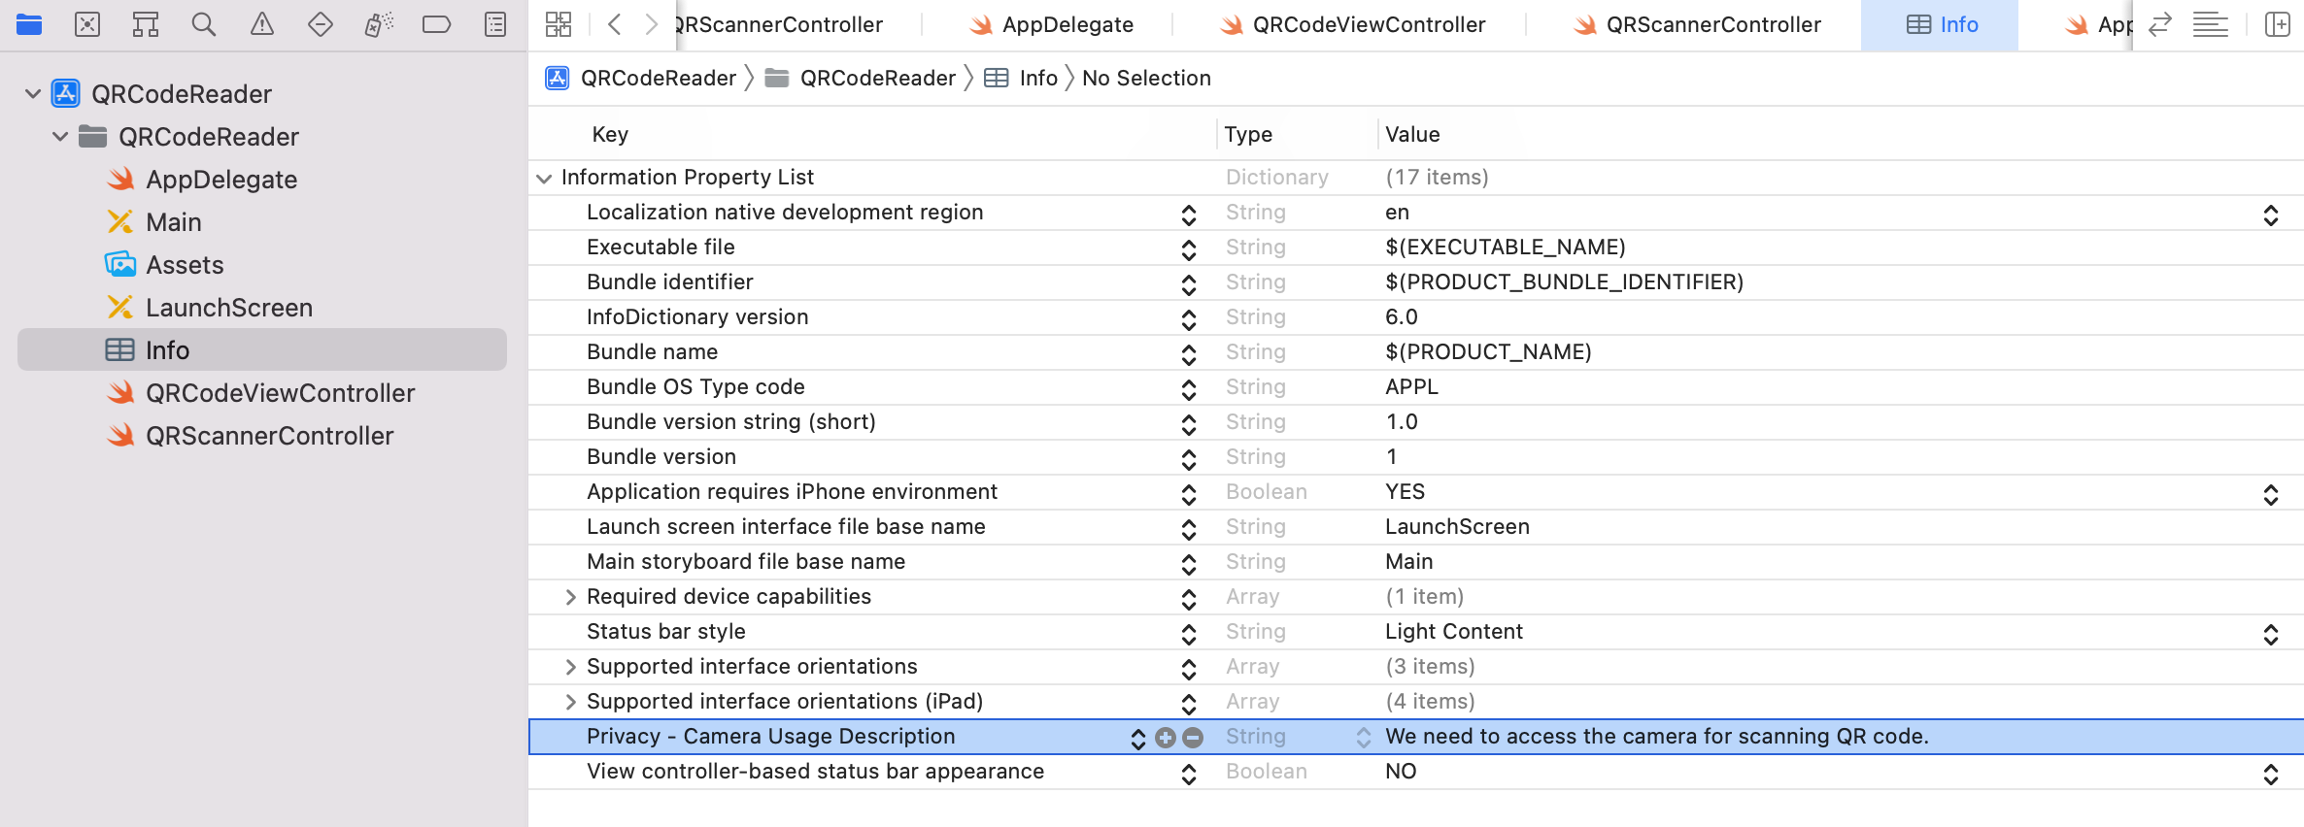Screen dimensions: 2304x827
Task: Open Status bar style value dropdown
Action: point(2270,634)
